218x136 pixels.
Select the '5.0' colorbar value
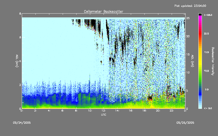point(207,89)
